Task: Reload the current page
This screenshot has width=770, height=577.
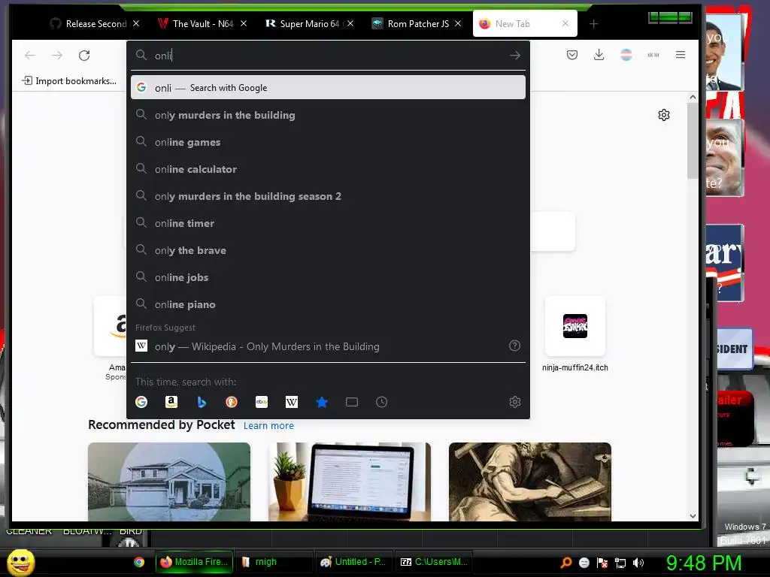Action: point(84,56)
